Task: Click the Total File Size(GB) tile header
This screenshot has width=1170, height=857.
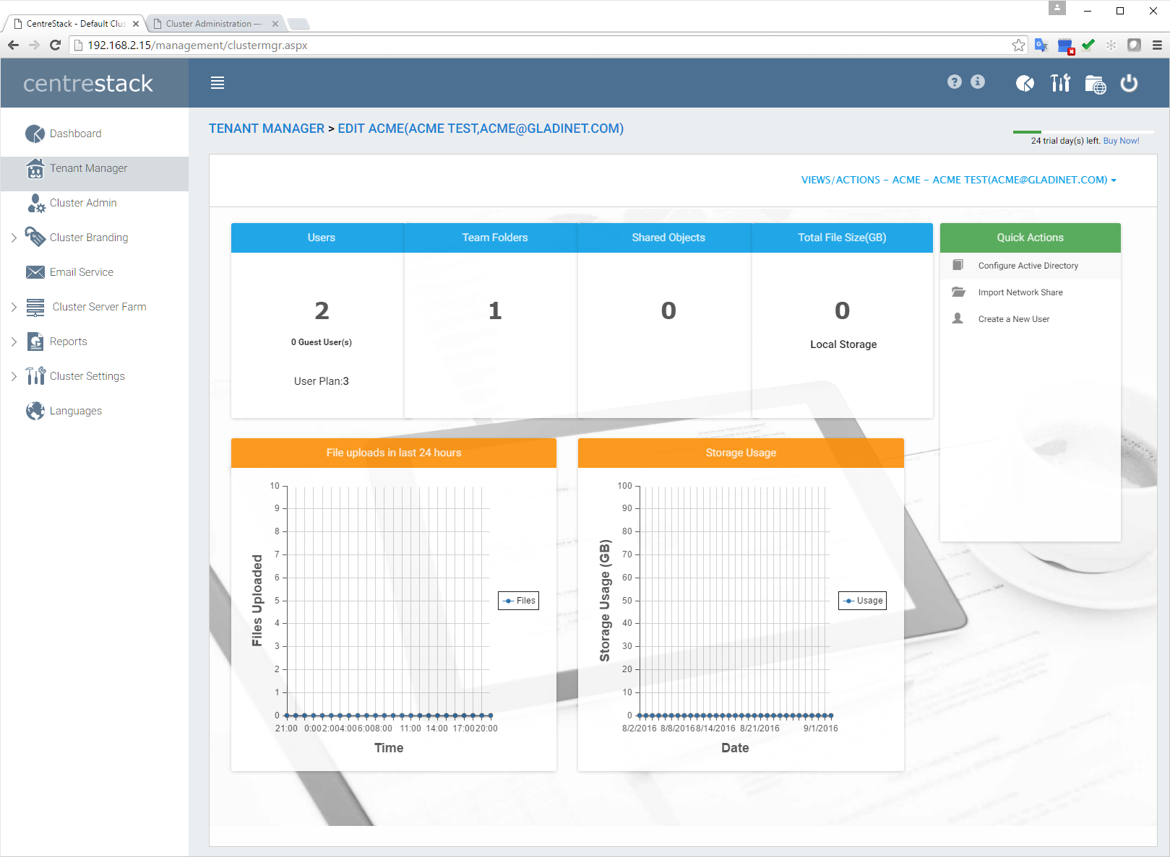Action: coord(842,238)
